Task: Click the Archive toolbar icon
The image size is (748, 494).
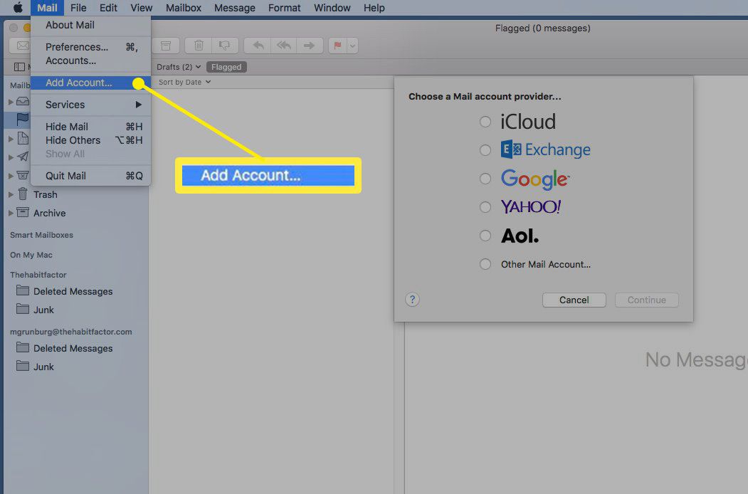Action: (x=166, y=46)
